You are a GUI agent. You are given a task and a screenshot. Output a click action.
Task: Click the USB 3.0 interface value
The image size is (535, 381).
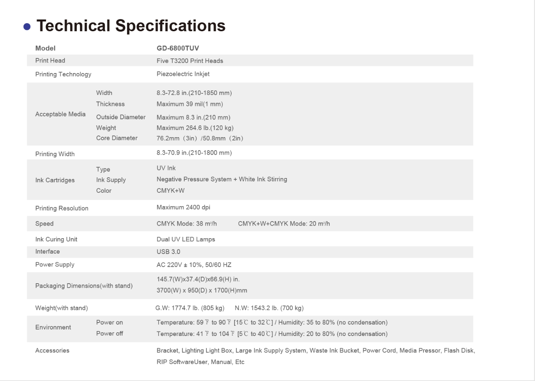point(168,252)
